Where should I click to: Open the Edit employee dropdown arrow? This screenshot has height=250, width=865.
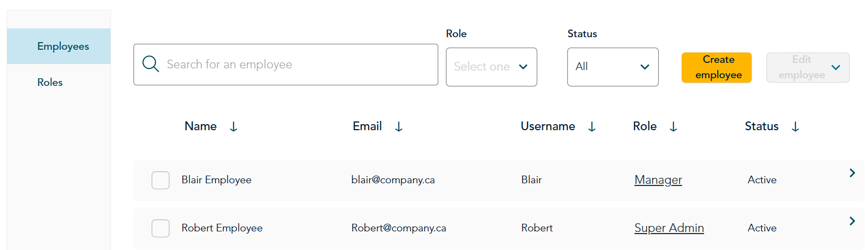pyautogui.click(x=835, y=67)
